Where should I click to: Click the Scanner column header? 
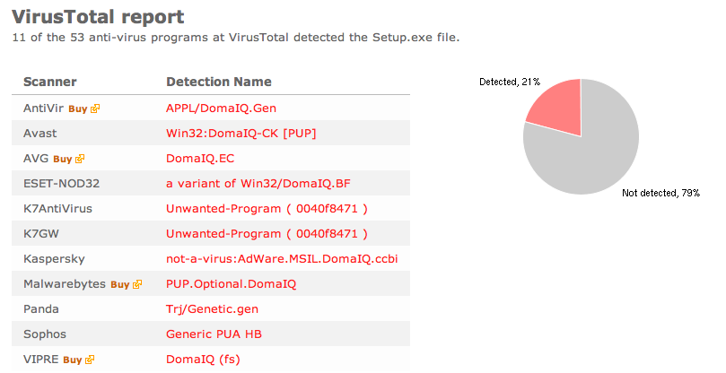(50, 82)
